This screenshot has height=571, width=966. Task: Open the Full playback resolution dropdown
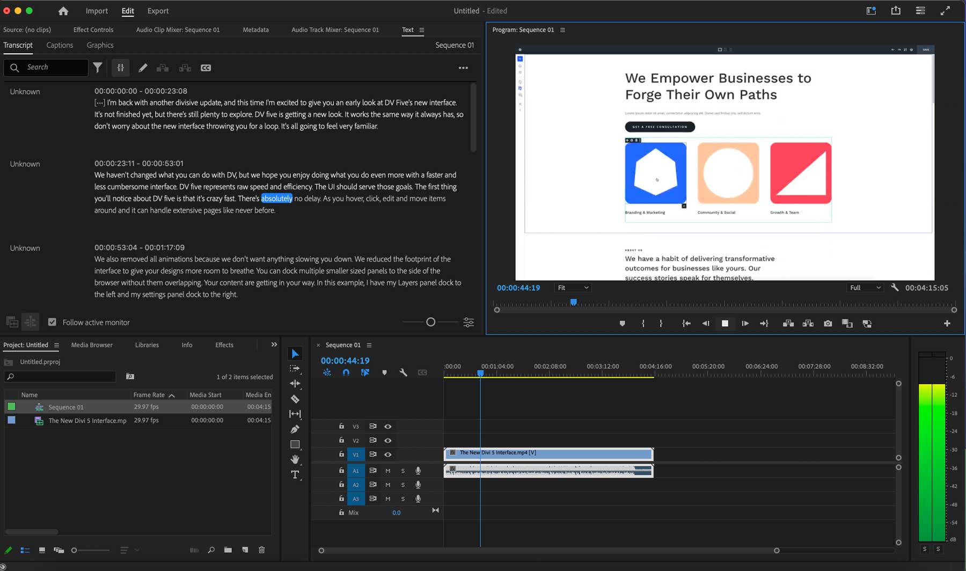(864, 288)
